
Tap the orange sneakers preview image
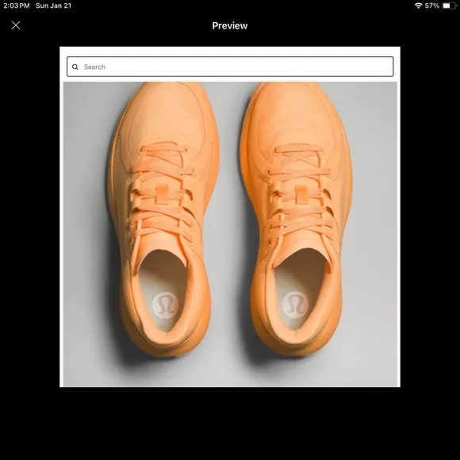230,234
